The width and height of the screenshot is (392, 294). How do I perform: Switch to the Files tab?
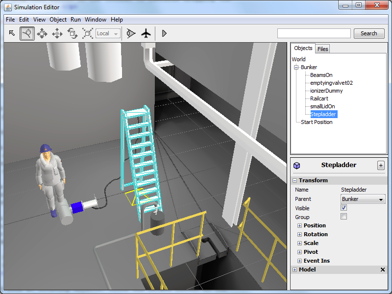click(x=322, y=49)
